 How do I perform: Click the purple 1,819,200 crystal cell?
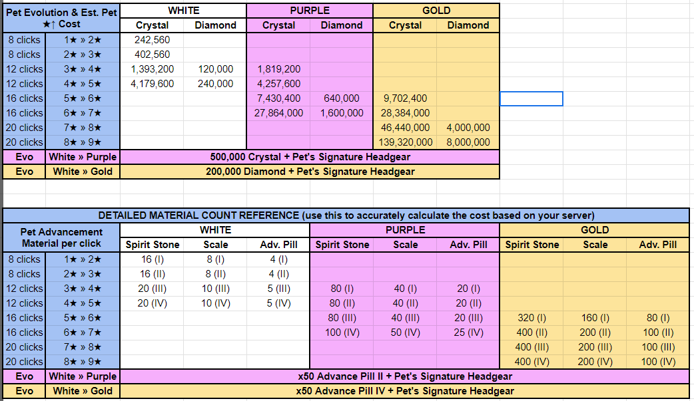pos(278,69)
